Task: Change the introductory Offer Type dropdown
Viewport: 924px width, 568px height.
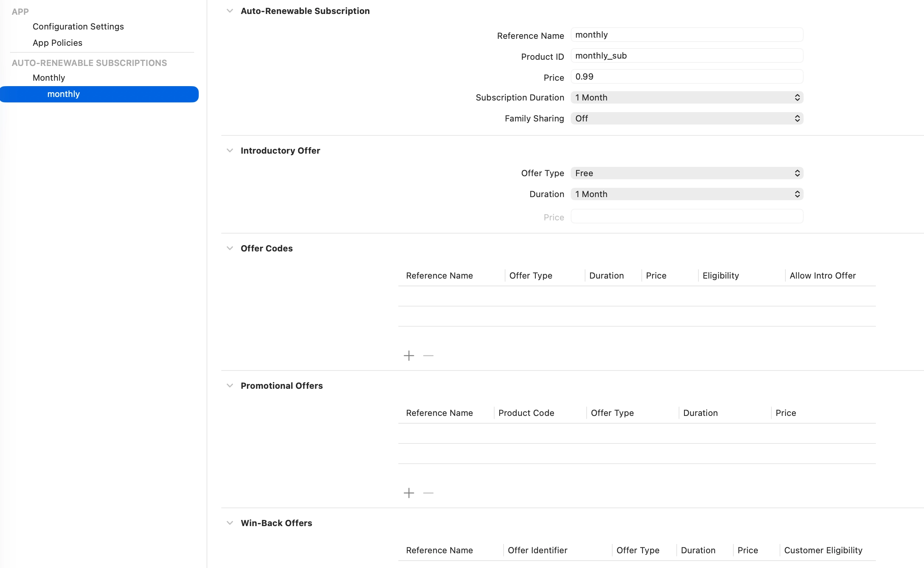Action: coord(686,173)
